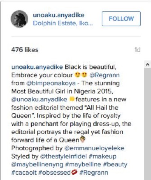151x180 pixels.
Task: Open the @unoaku.anyadike mention in caption
Action: tap(39, 99)
